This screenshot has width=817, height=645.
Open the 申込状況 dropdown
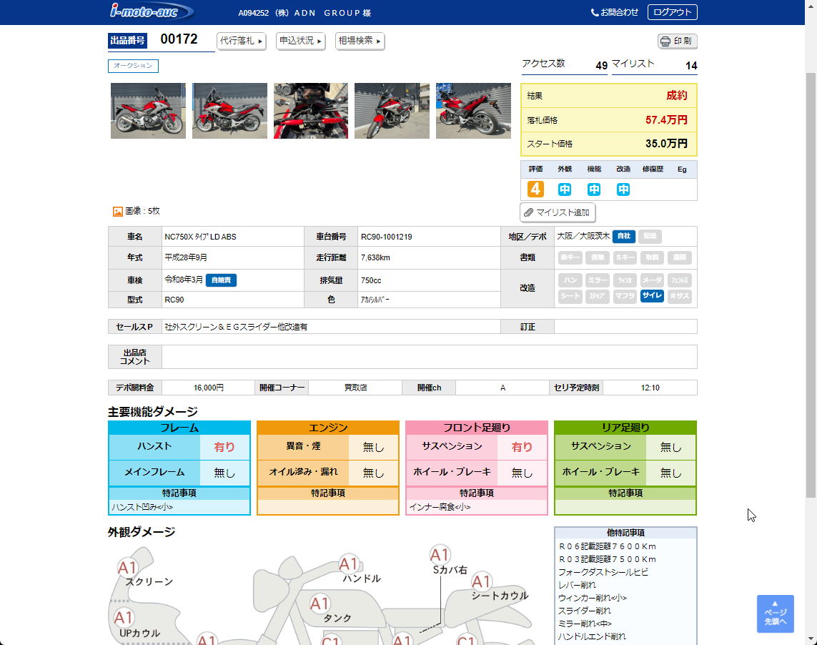(300, 41)
